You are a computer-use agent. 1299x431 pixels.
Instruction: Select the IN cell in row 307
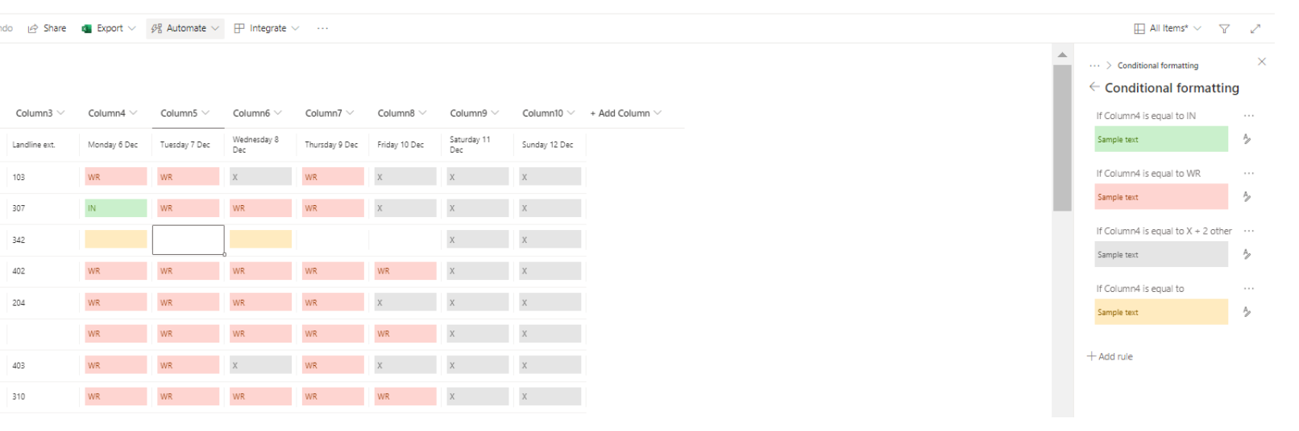coord(116,208)
